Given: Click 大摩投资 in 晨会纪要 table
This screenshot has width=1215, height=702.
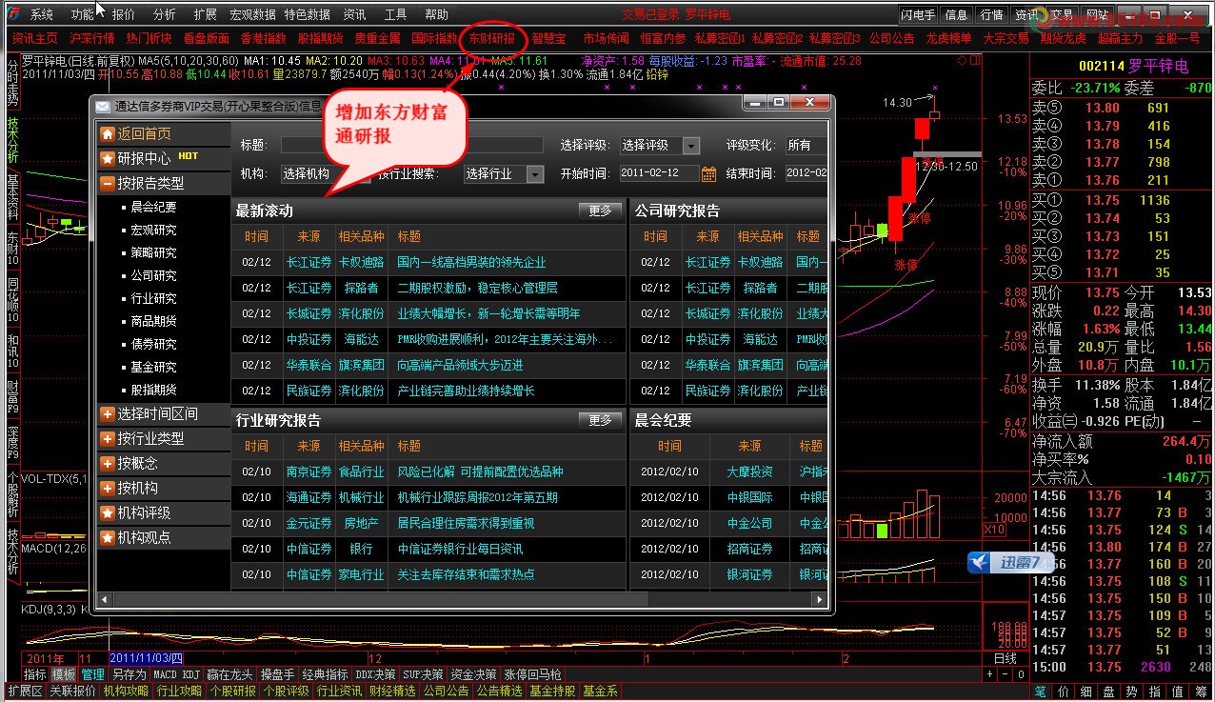Looking at the screenshot, I should click(x=750, y=471).
